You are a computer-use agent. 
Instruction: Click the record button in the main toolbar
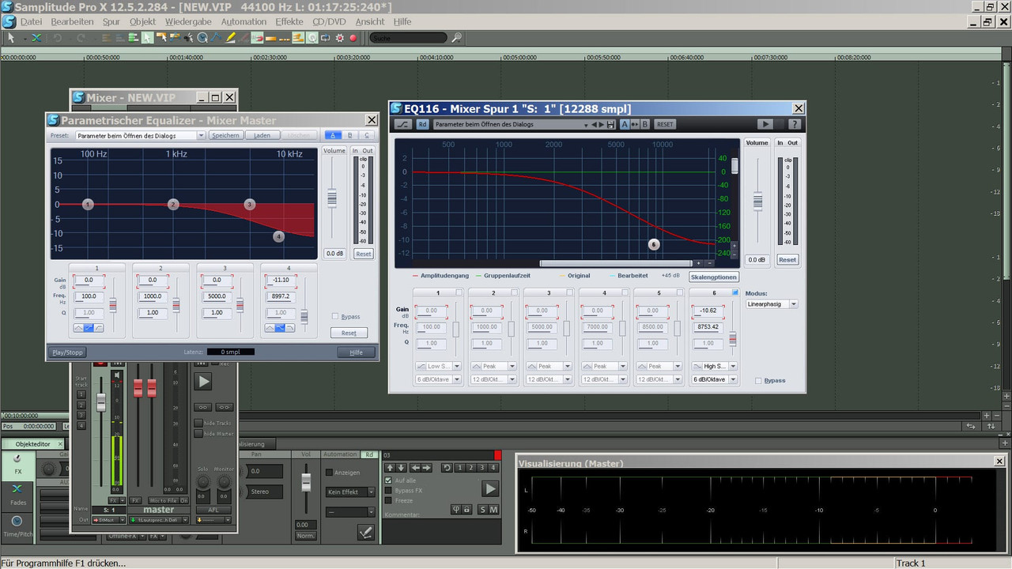tap(353, 37)
